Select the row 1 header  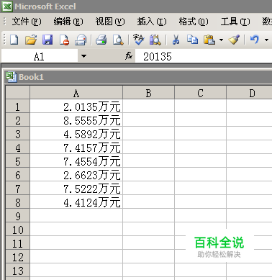coord(18,106)
